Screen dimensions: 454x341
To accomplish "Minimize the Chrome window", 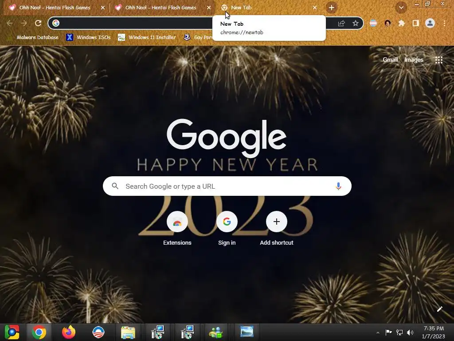I will pos(417,4).
